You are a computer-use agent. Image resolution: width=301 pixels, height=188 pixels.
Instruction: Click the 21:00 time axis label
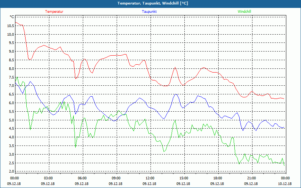point(251,178)
